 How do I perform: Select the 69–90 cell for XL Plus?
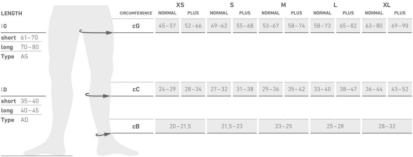click(400, 26)
